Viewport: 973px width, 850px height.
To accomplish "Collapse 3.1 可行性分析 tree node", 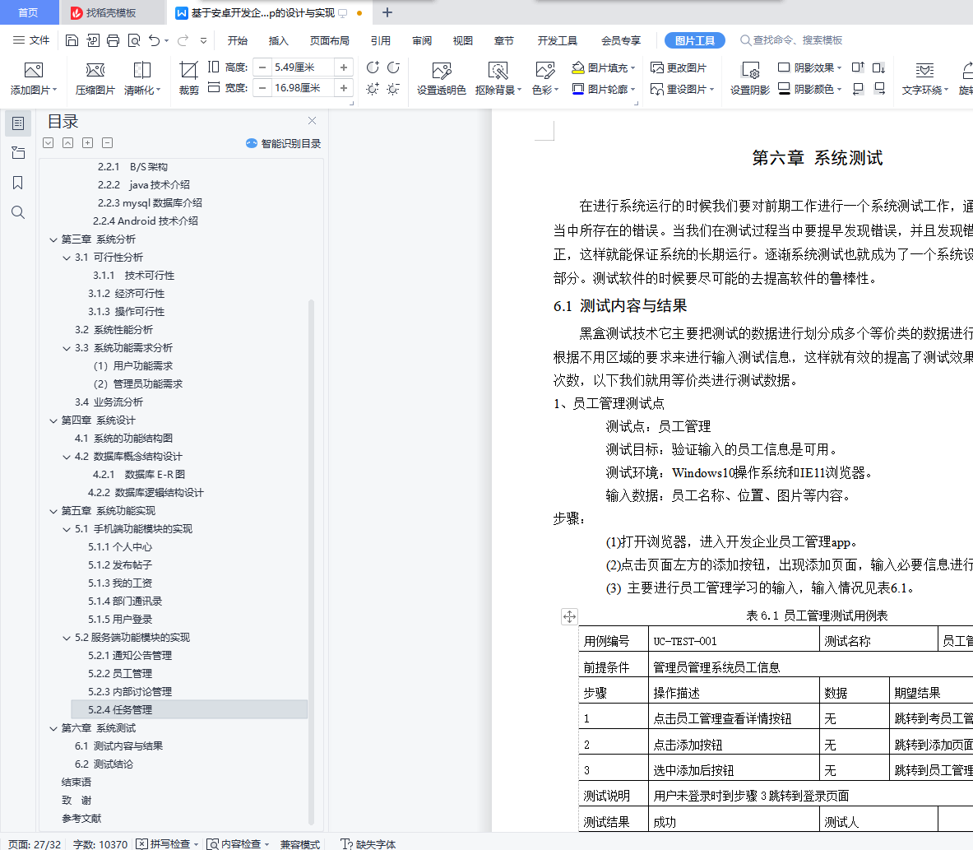I will (x=67, y=258).
